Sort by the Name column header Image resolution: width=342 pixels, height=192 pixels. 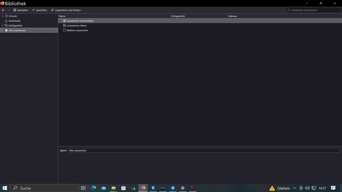(114, 16)
